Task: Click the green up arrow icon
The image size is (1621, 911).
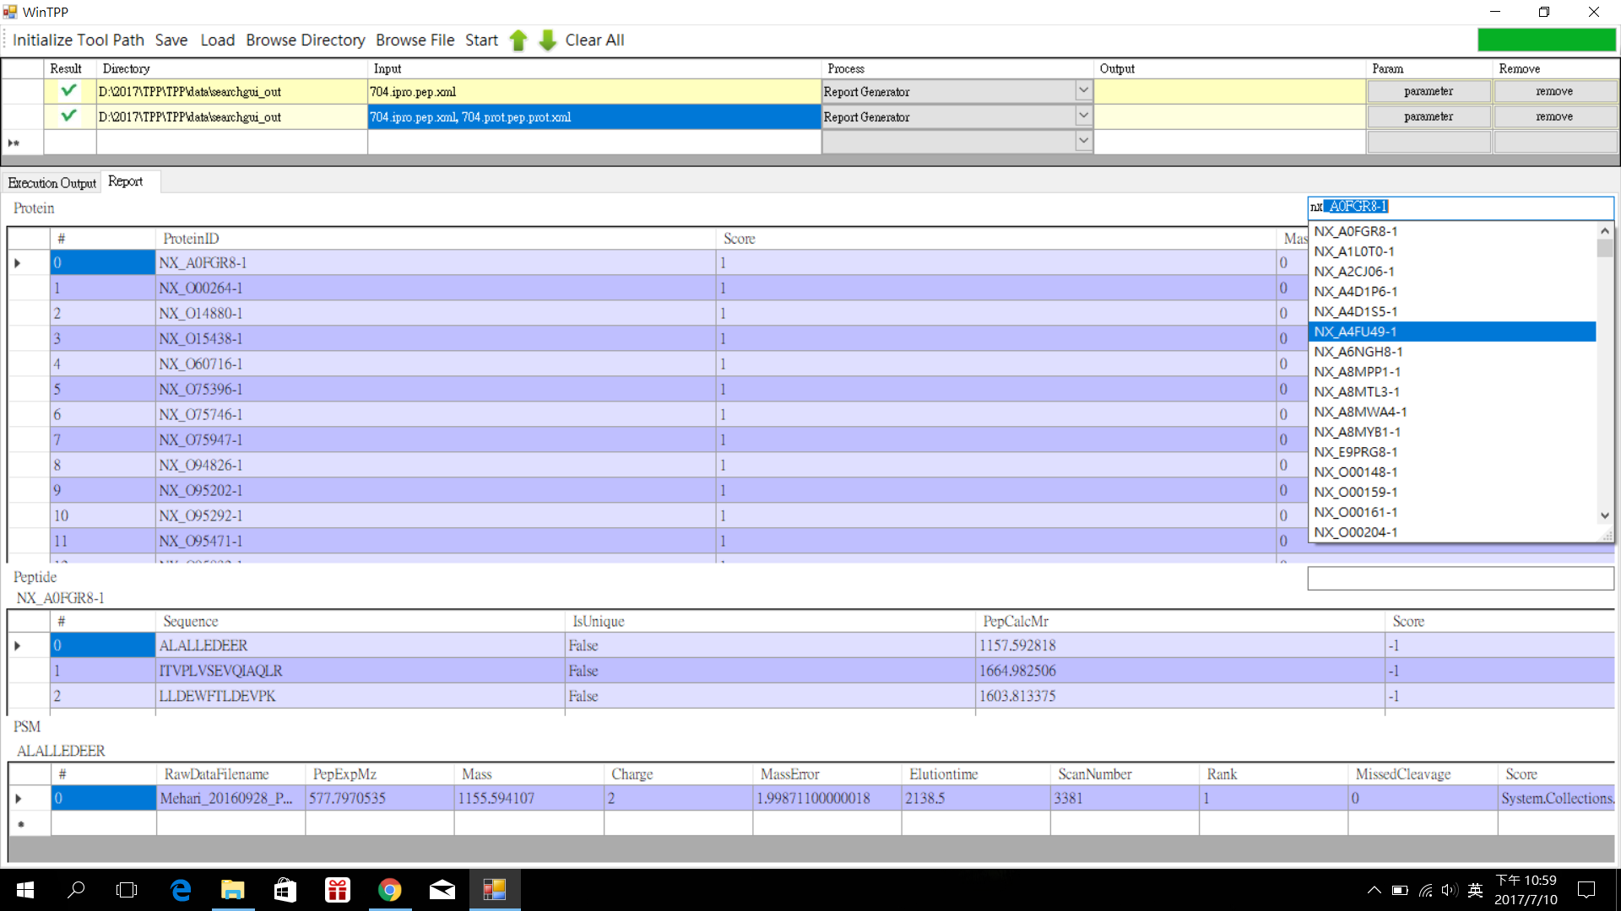Action: [518, 40]
